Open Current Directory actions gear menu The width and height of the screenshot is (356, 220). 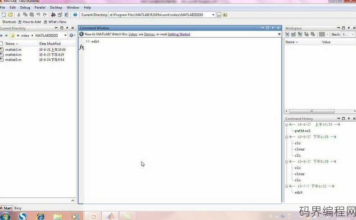click(x=72, y=35)
